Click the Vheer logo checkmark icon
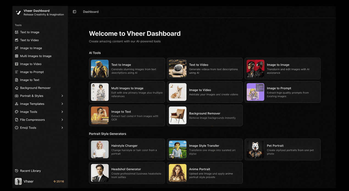 [x=18, y=12]
